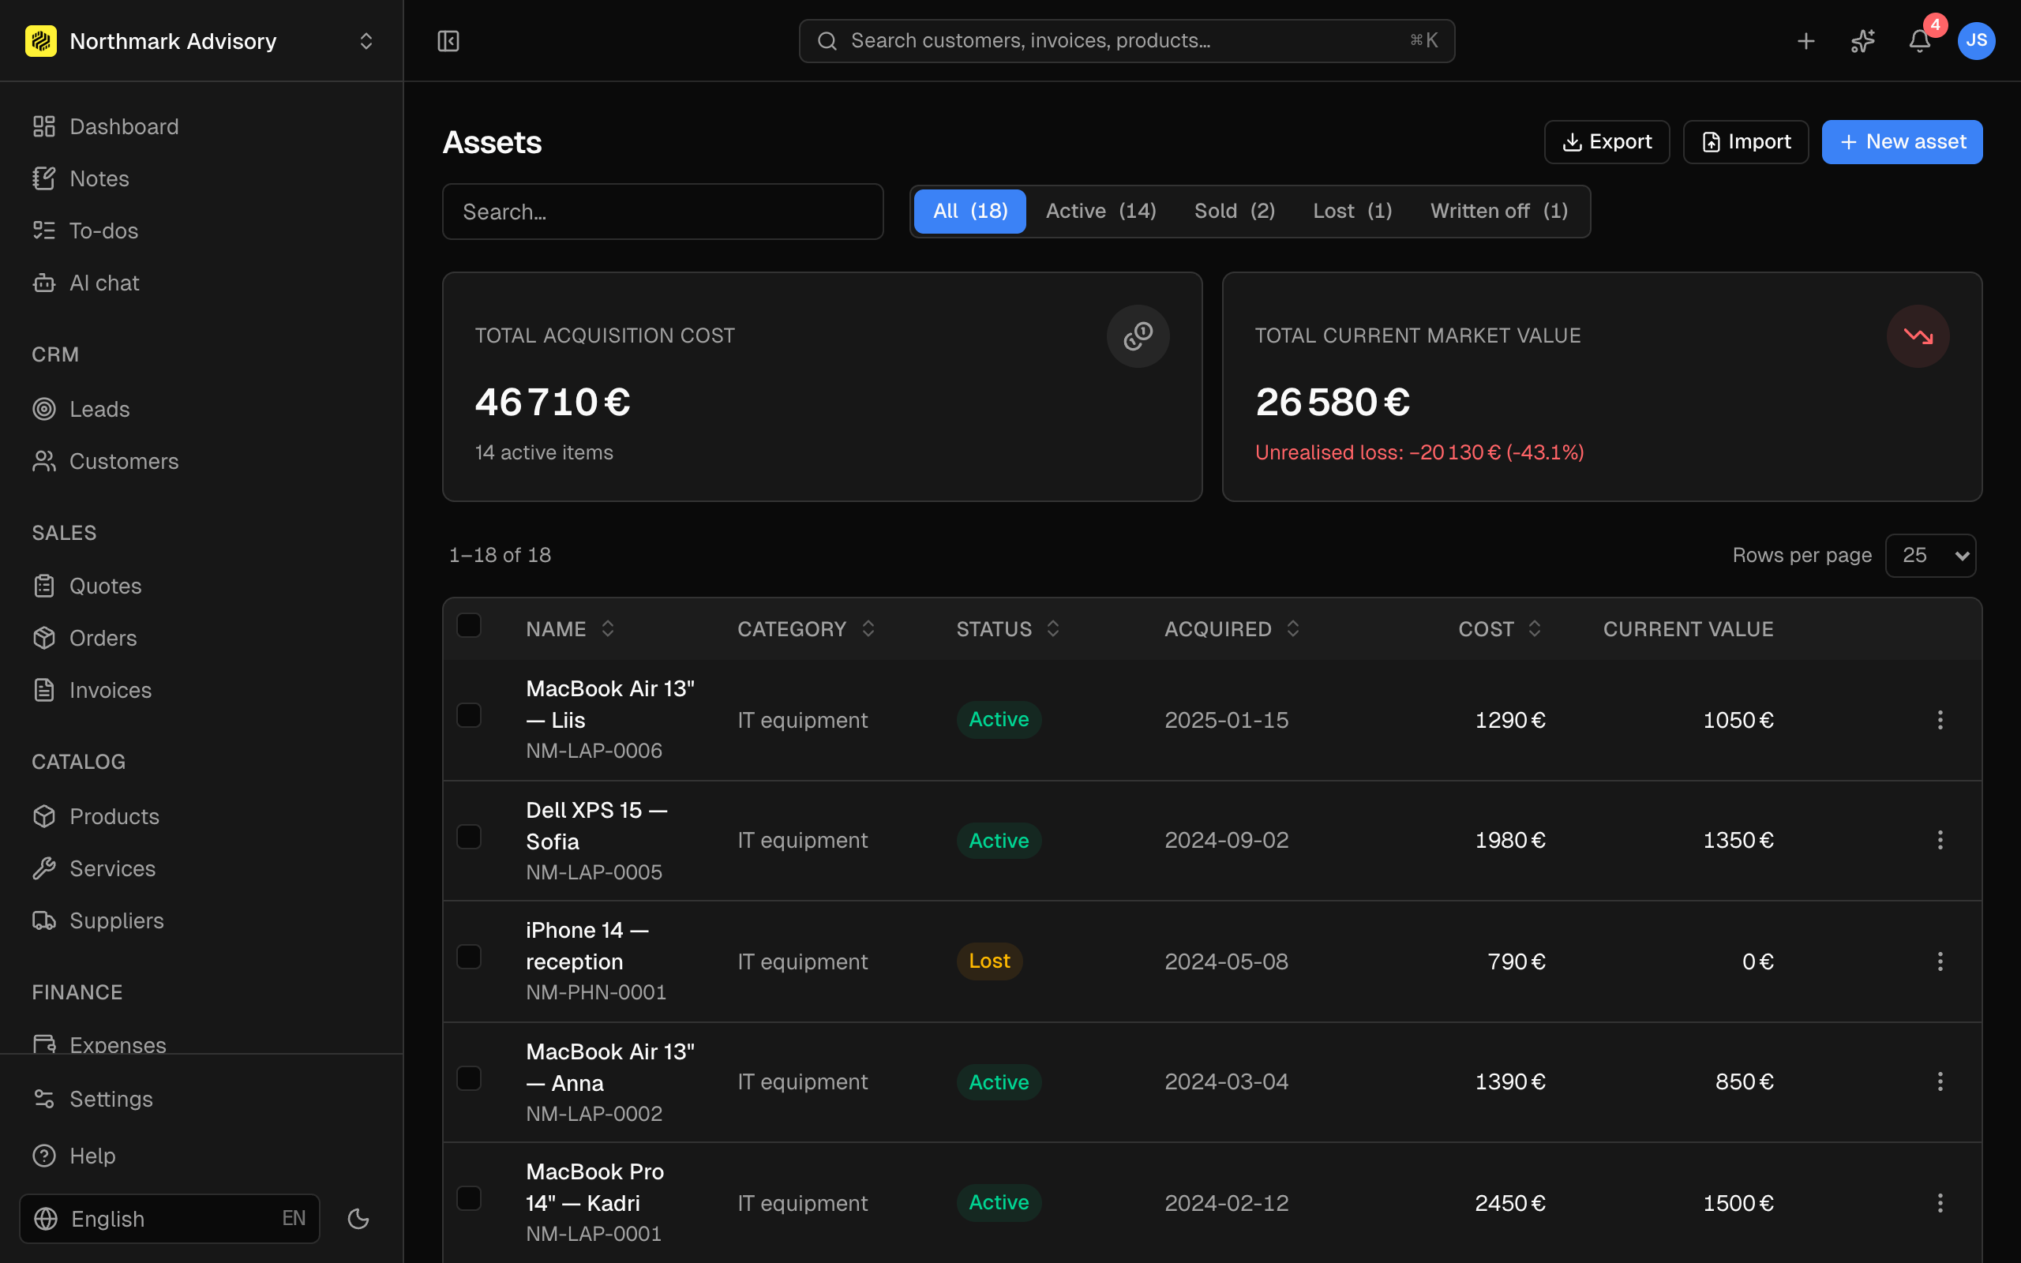
Task: Click the Northmark Advisory logo icon
Action: click(41, 41)
